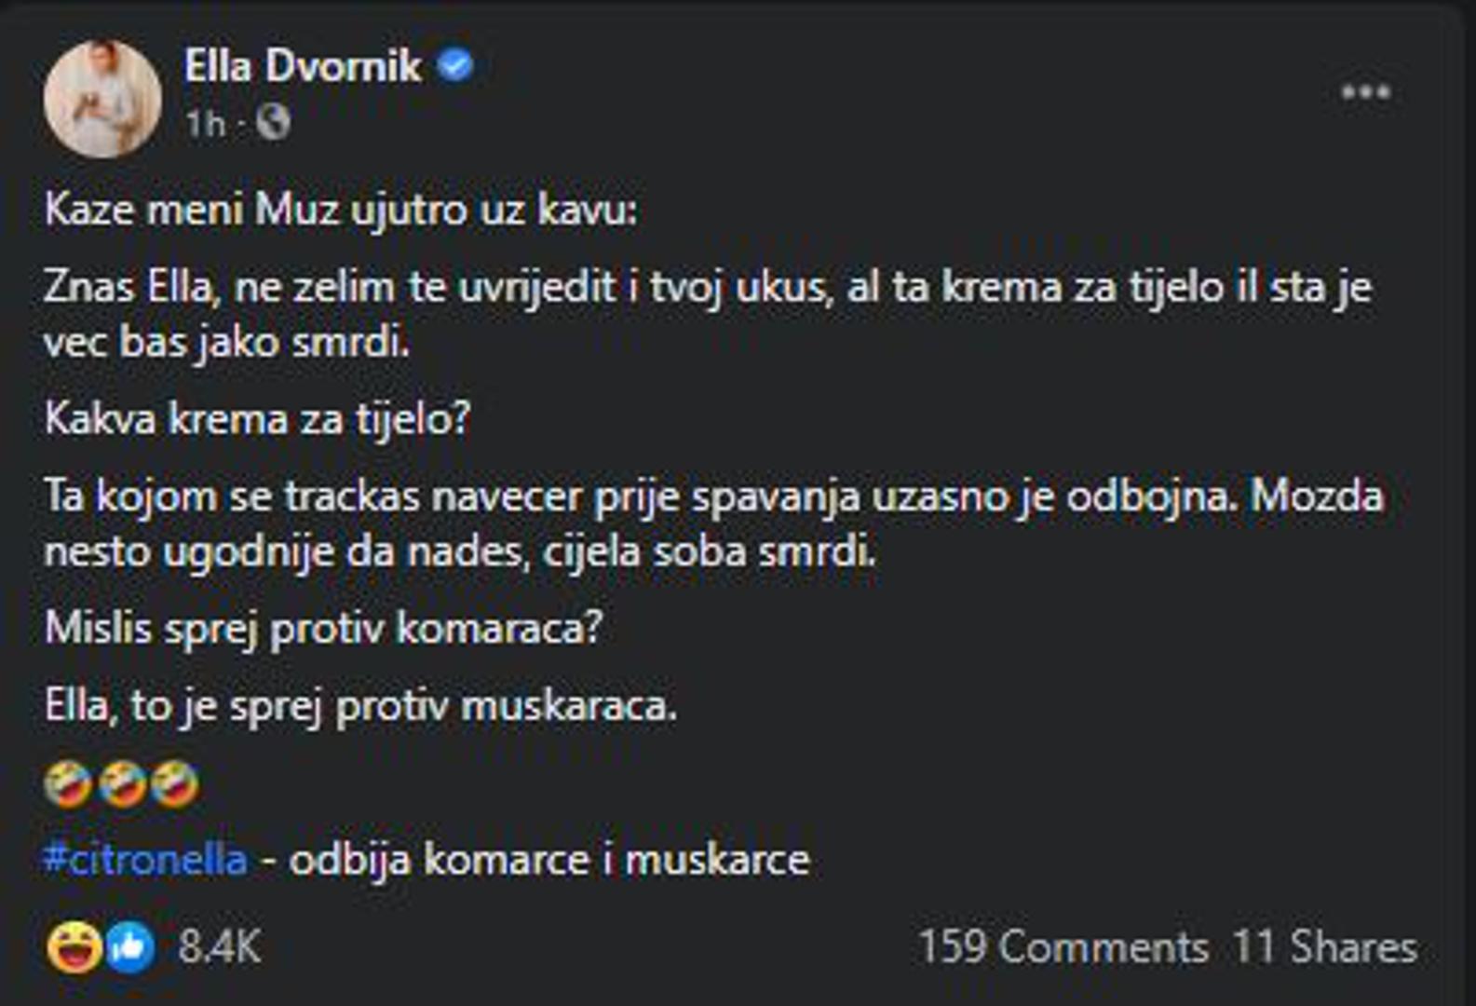Open the post's 1h timestamp
Viewport: 1476px width, 1006px height.
(205, 123)
